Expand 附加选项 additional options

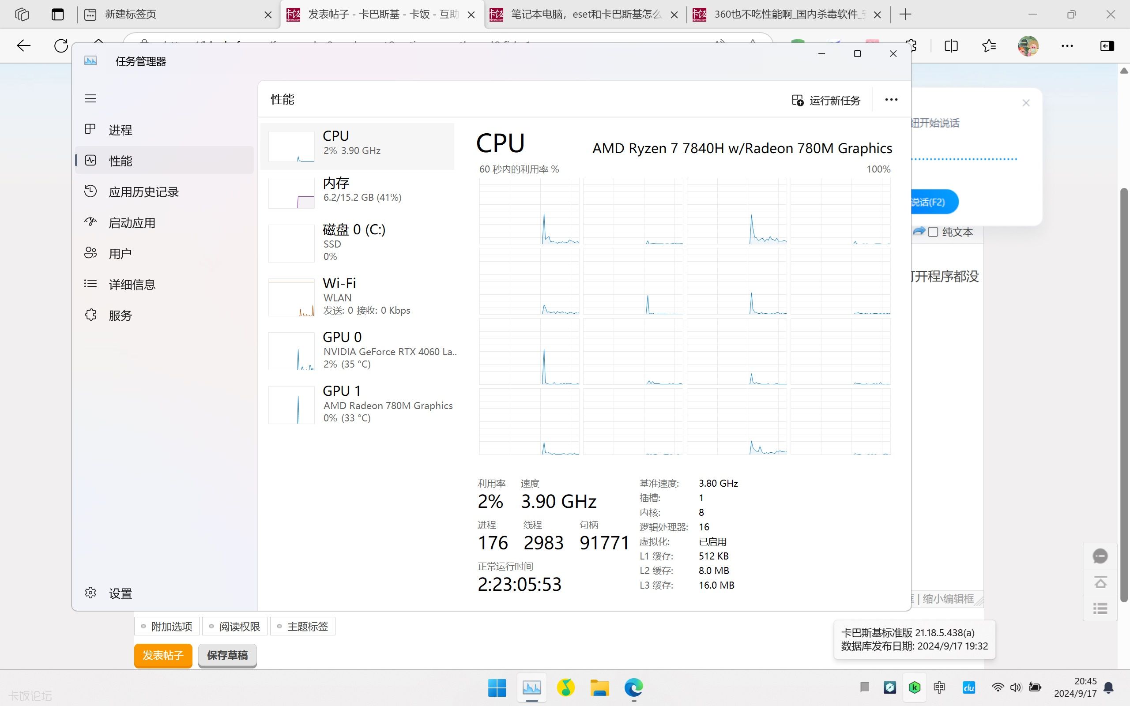tap(167, 626)
